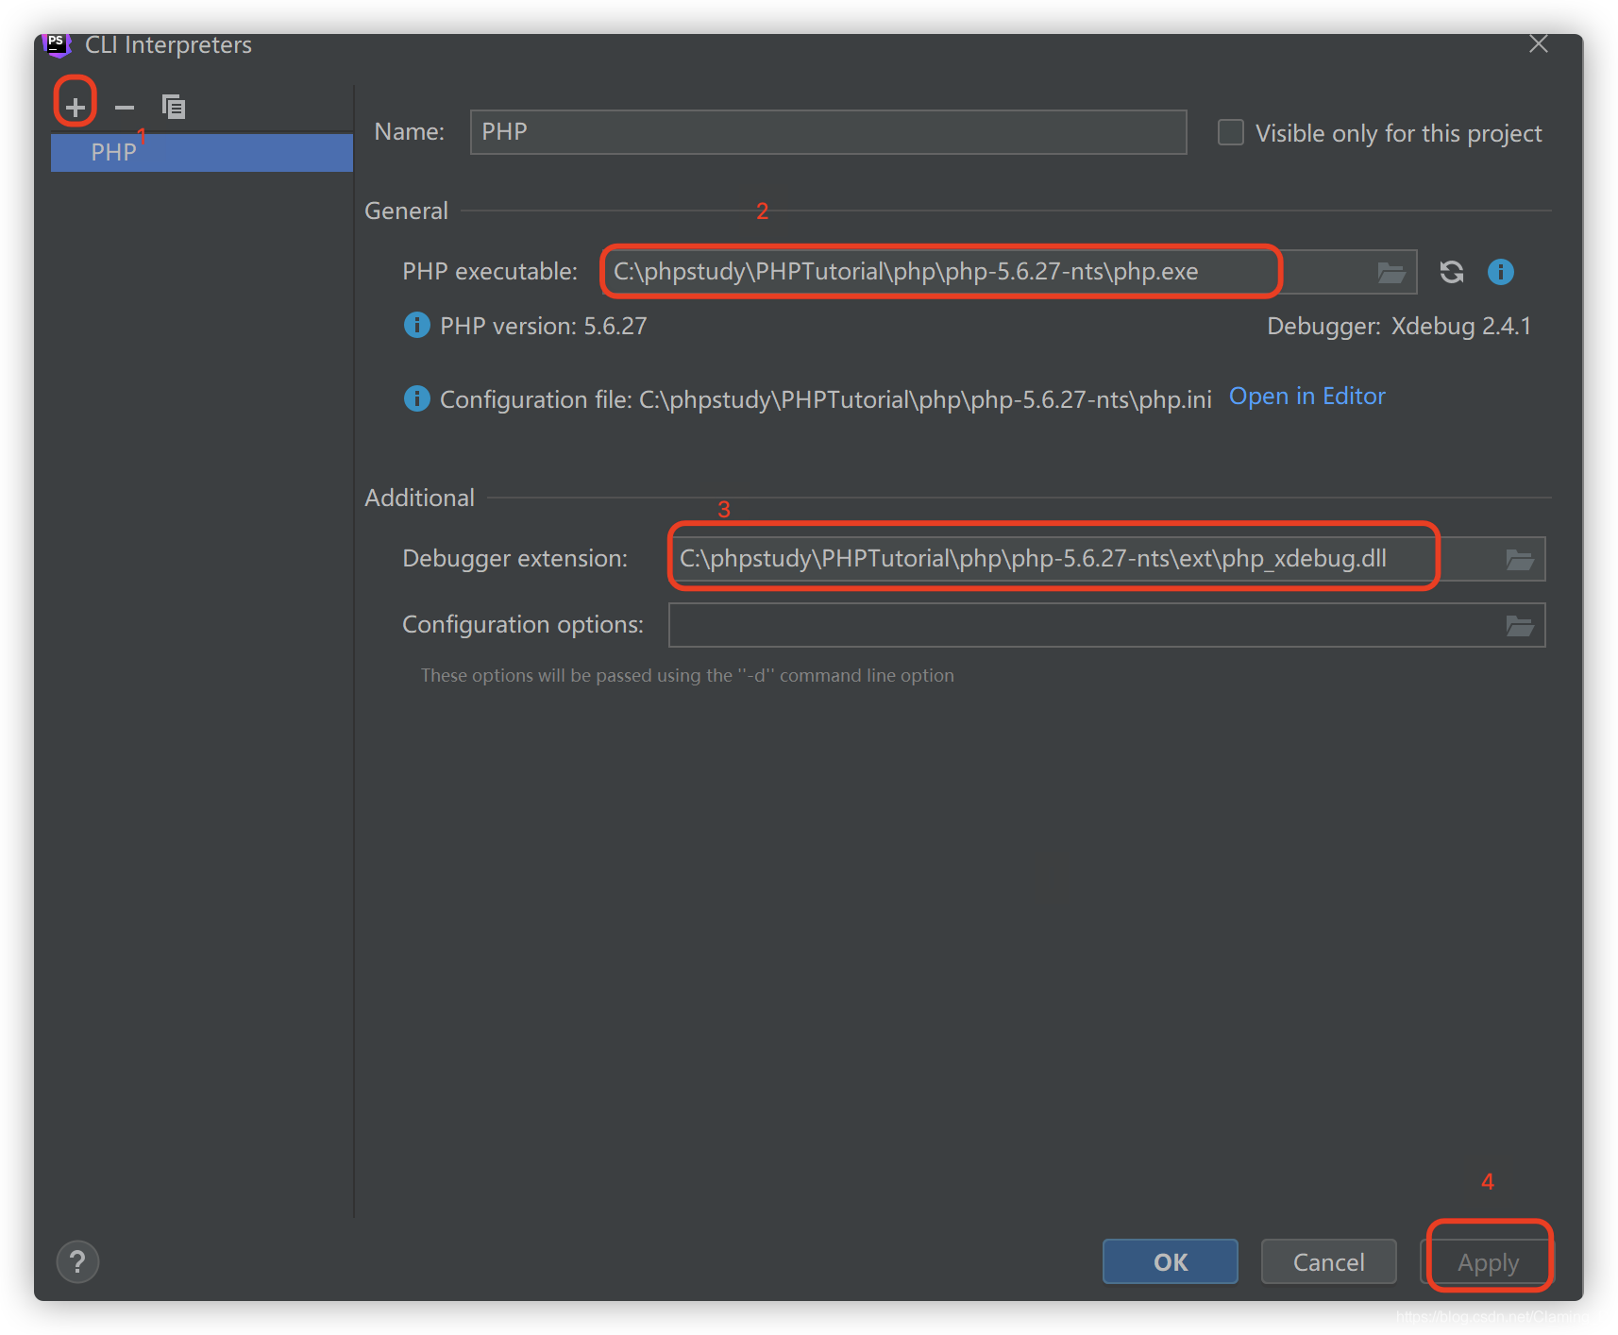The width and height of the screenshot is (1618, 1335).
Task: Show phpinfo with blue info icon
Action: pyautogui.click(x=1501, y=272)
